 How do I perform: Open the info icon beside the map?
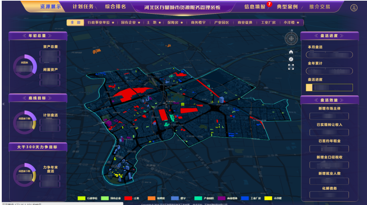pyautogui.click(x=291, y=60)
